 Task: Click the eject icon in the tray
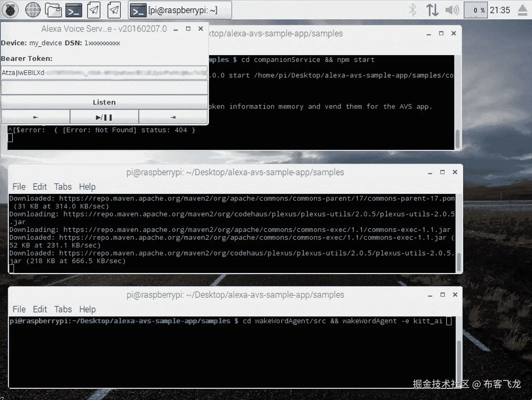pyautogui.click(x=523, y=10)
